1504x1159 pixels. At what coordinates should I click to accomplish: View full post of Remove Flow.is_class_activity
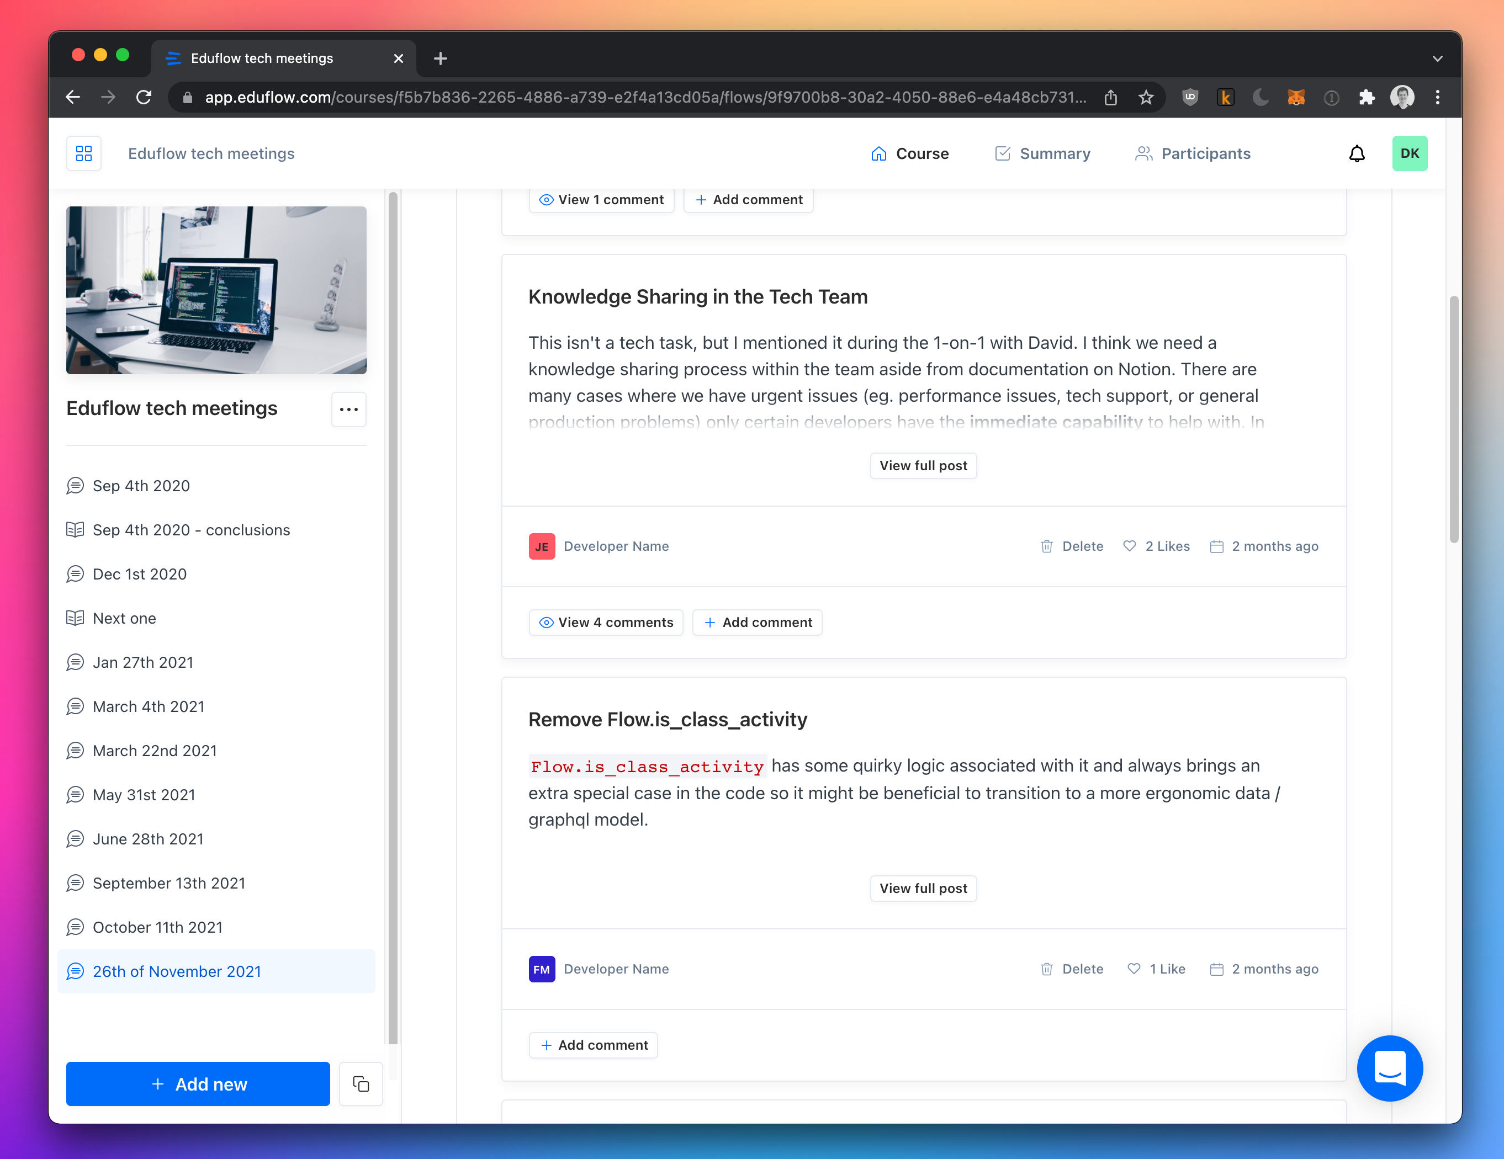(x=923, y=888)
